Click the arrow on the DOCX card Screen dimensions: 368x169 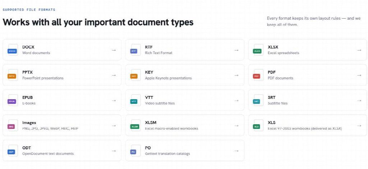click(114, 50)
